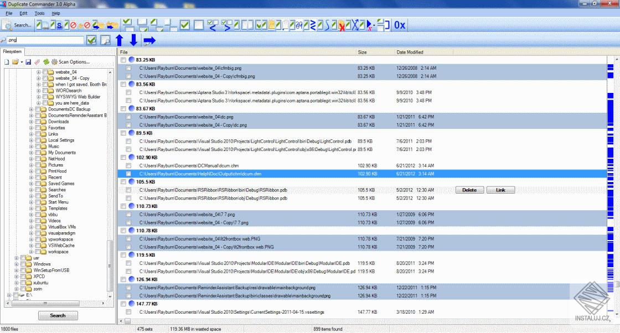The height and width of the screenshot is (333, 620).
Task: Click the green clover icon
Action: pyautogui.click(x=46, y=62)
